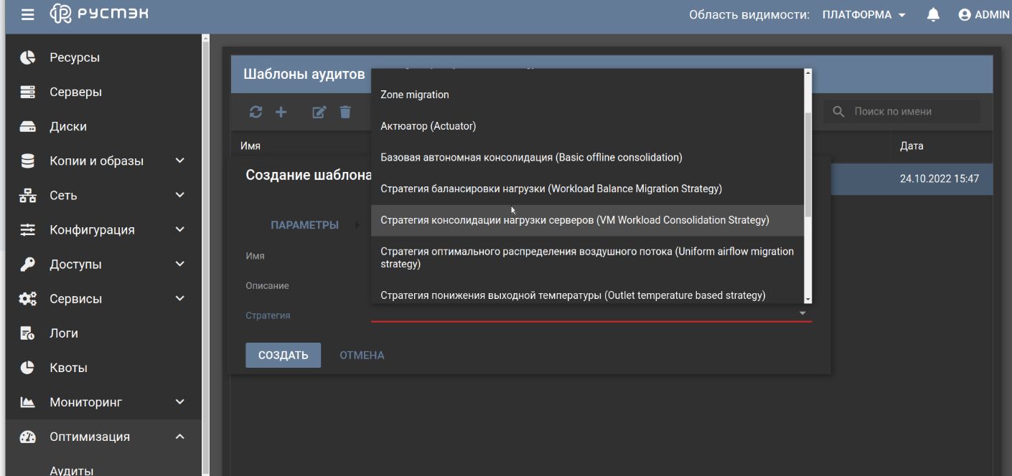Open the ПЛАТФОРМА scope dropdown

pos(864,15)
